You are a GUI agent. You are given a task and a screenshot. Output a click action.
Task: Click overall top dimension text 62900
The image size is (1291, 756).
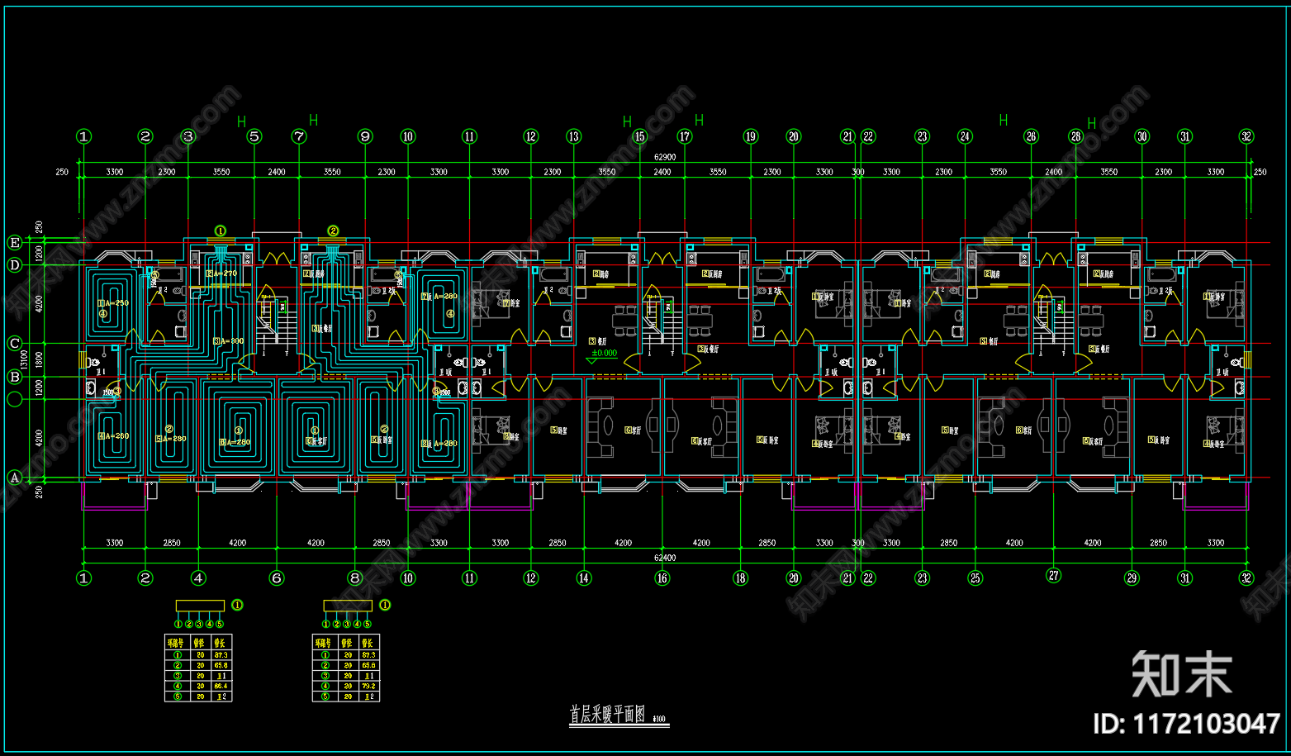coord(665,157)
